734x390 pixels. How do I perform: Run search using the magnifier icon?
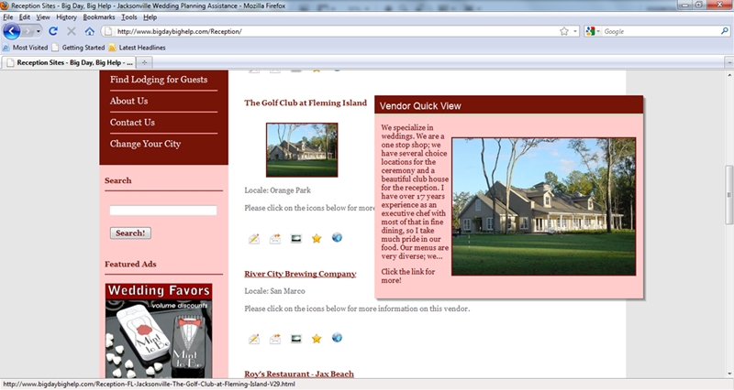pos(725,31)
